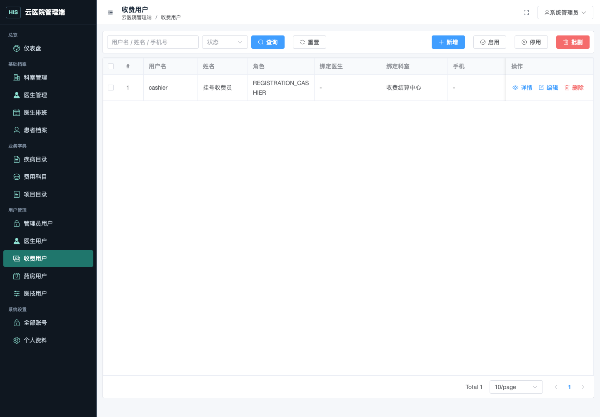This screenshot has width=600, height=417.
Task: Click the red 批删 batch delete button
Action: coord(573,42)
